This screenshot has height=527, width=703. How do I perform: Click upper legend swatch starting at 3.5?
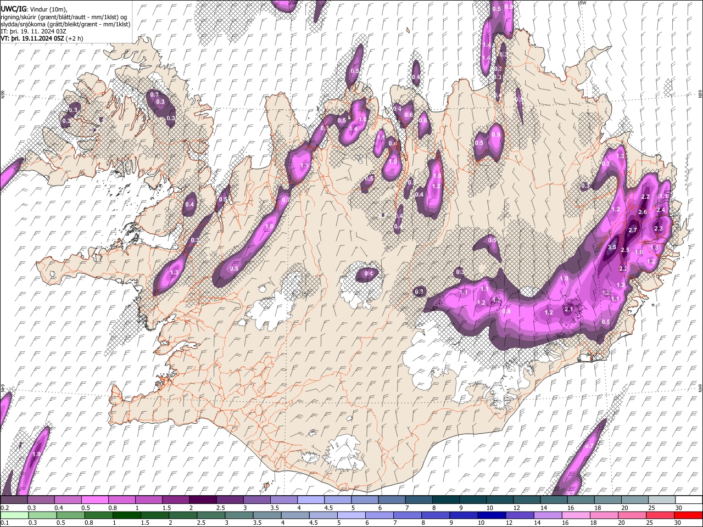[x=284, y=500]
